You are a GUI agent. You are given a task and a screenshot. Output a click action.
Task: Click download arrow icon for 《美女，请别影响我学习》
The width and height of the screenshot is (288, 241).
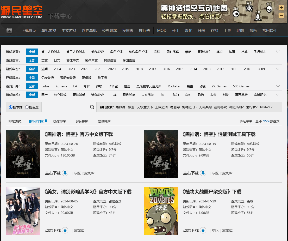pyautogui.click(x=65, y=230)
